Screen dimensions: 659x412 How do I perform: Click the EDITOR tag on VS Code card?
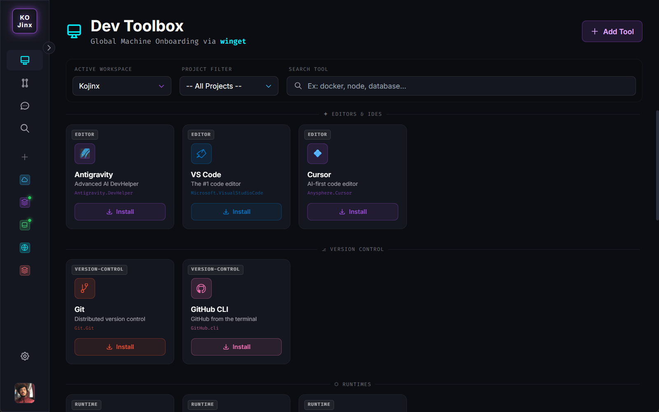click(x=201, y=135)
